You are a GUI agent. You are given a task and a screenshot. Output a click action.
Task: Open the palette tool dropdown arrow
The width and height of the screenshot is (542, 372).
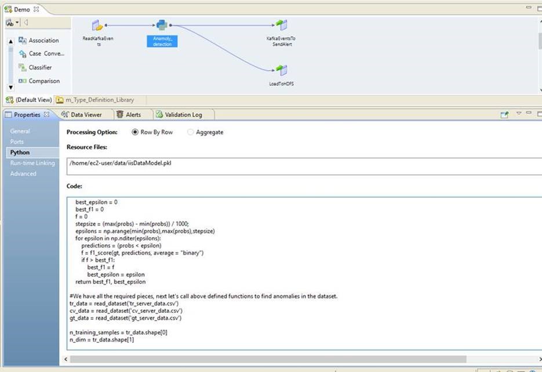[x=17, y=23]
